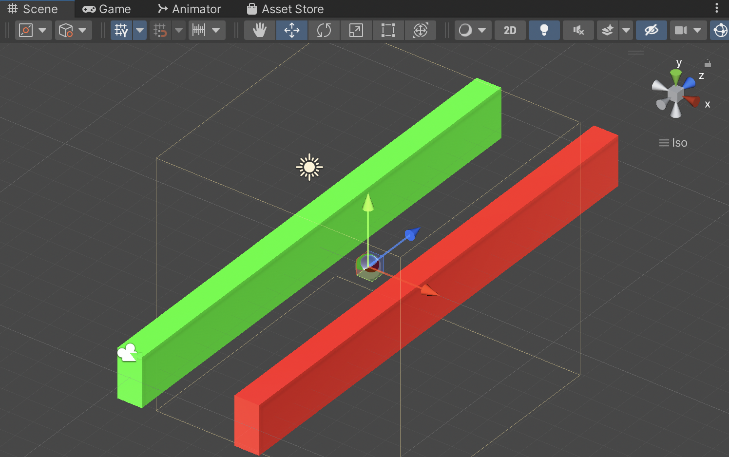Toggle scene effects button
Viewport: 729px width, 457px height.
[608, 30]
